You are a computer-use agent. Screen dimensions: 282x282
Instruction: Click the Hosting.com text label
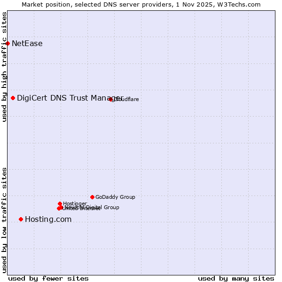tap(48, 219)
